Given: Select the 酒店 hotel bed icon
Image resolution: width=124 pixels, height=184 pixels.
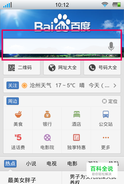Looking at the screenshot, I should coord(76,114).
